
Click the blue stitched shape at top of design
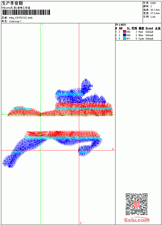pos(87,86)
